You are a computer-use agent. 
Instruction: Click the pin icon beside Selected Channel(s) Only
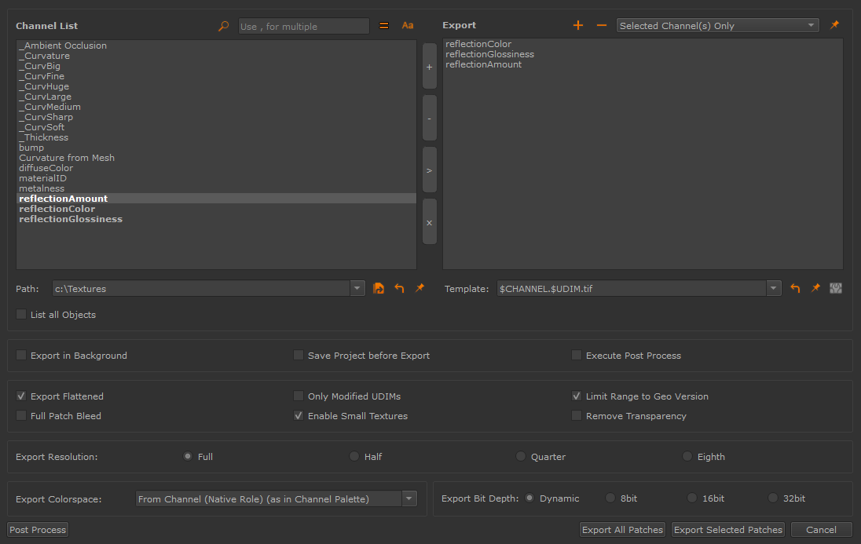coord(834,25)
